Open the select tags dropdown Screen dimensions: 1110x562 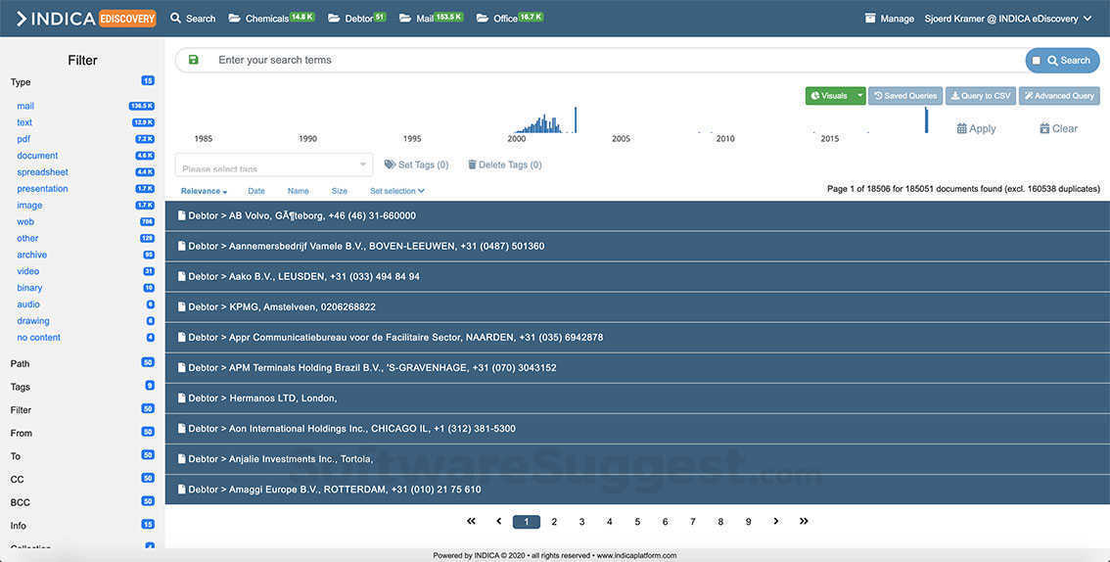tap(273, 165)
